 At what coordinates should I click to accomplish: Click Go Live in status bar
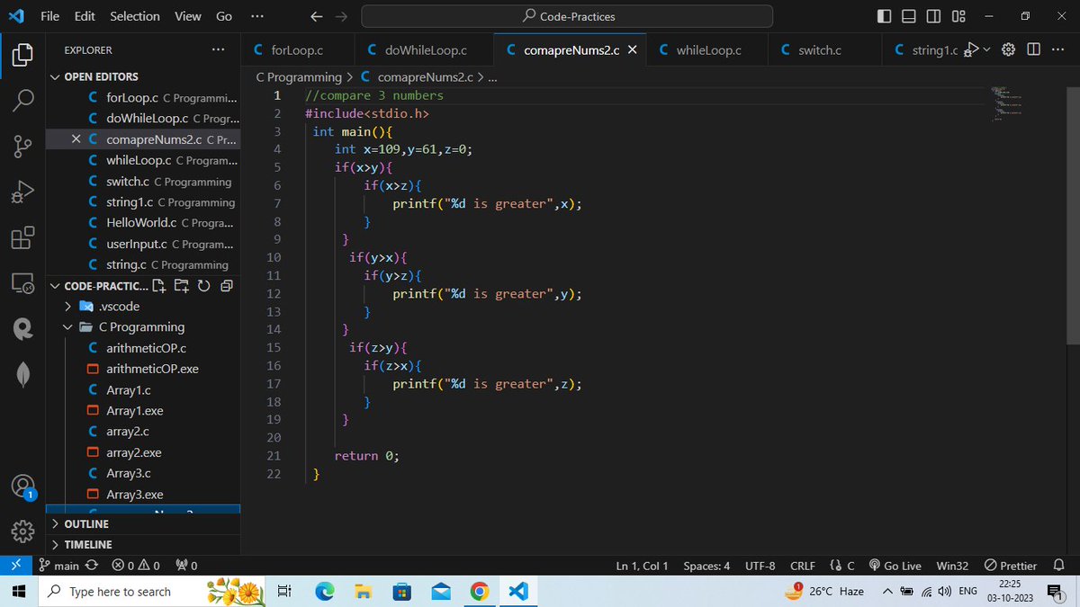tap(895, 566)
